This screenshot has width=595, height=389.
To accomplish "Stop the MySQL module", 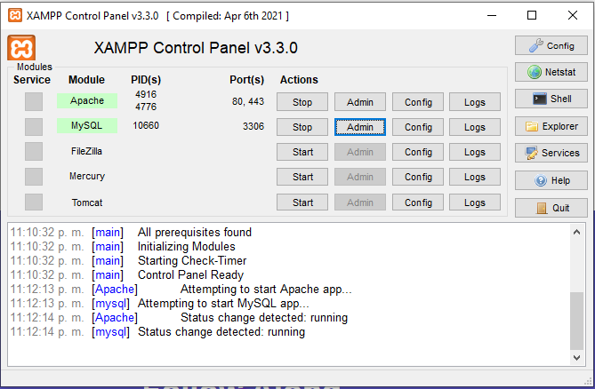I will click(x=302, y=127).
